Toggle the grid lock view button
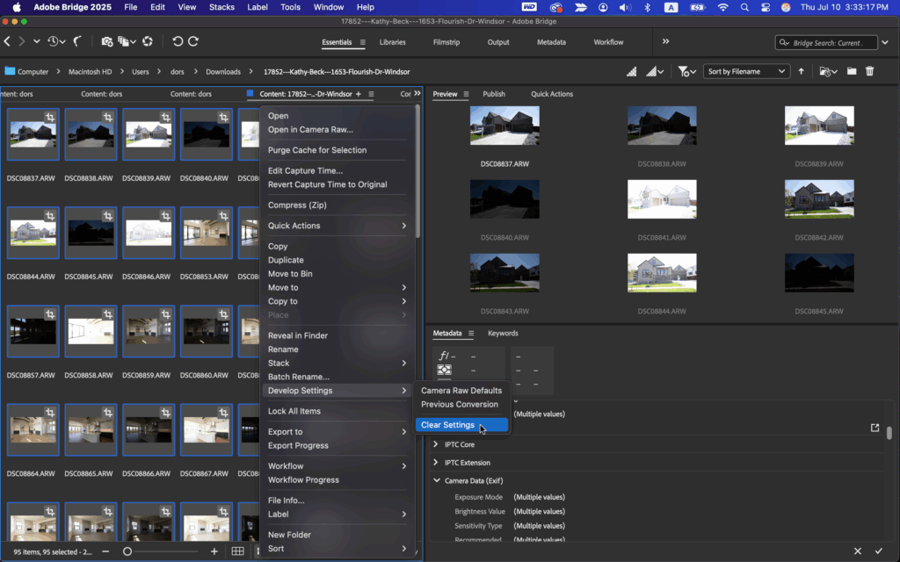The image size is (900, 562). pos(237,551)
